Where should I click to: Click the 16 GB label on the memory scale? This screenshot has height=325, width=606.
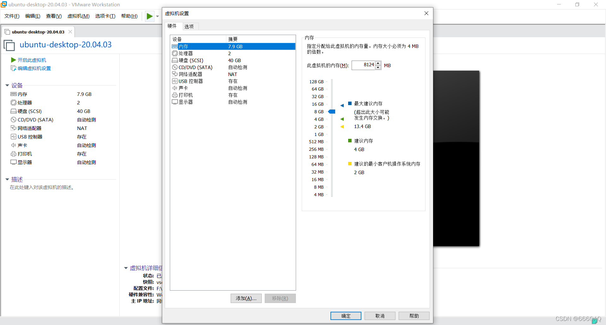tap(318, 104)
